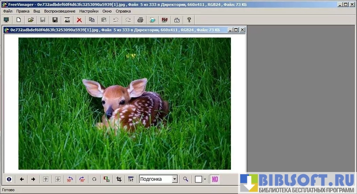Toggle the magnifier zoom tool
The image size is (357, 194).
tap(186, 179)
